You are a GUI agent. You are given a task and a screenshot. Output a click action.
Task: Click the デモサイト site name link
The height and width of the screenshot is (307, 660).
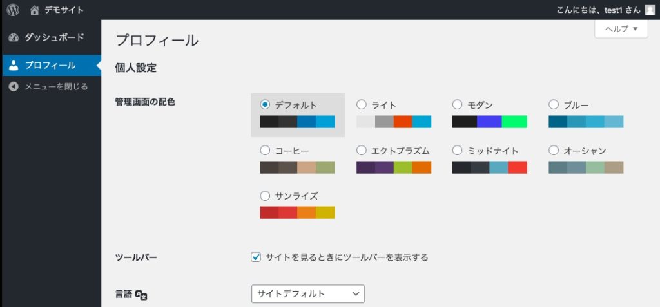click(64, 10)
